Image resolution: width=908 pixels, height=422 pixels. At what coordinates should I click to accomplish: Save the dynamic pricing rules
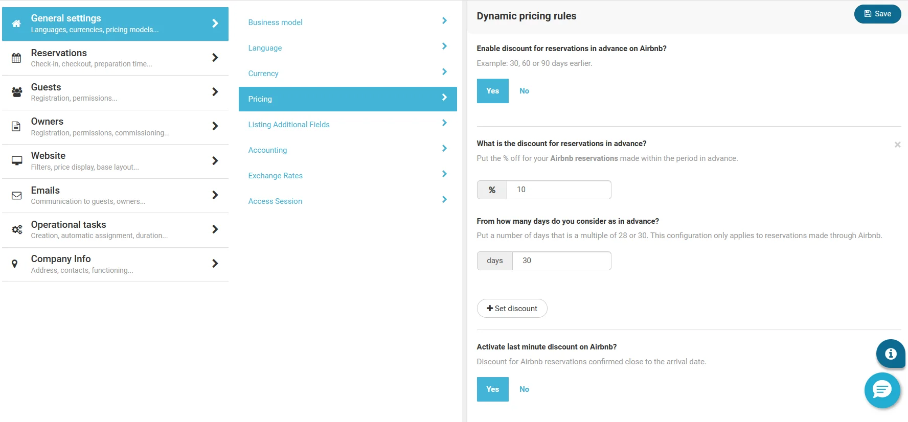tap(877, 14)
